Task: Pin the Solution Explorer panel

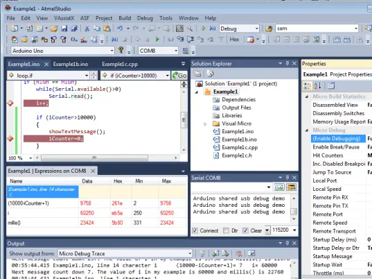Action: point(287,63)
